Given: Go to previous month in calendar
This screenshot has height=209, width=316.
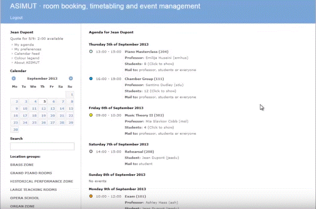Looking at the screenshot, I should pos(14,79).
